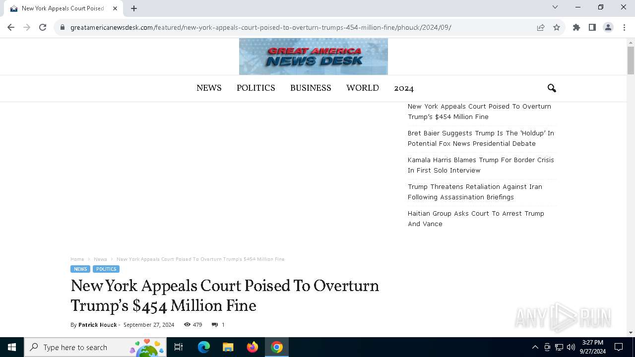The height and width of the screenshot is (357, 635).
Task: Launch Firefox from taskbar
Action: coord(253,347)
